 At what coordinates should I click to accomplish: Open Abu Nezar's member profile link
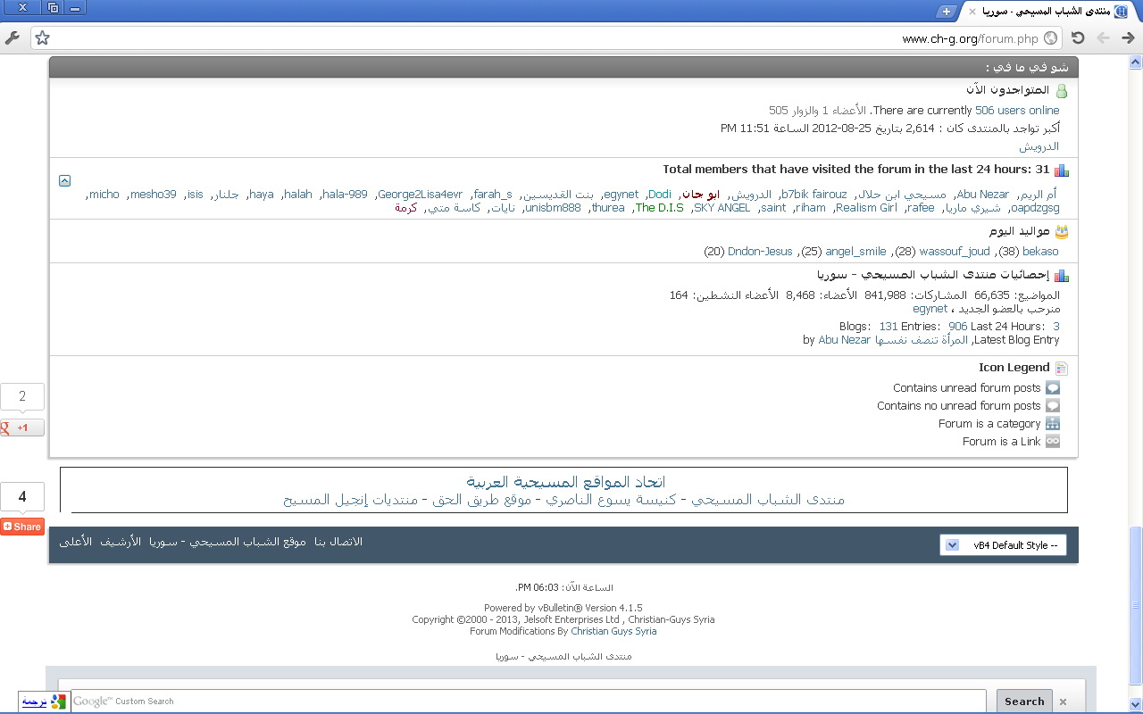click(x=982, y=195)
